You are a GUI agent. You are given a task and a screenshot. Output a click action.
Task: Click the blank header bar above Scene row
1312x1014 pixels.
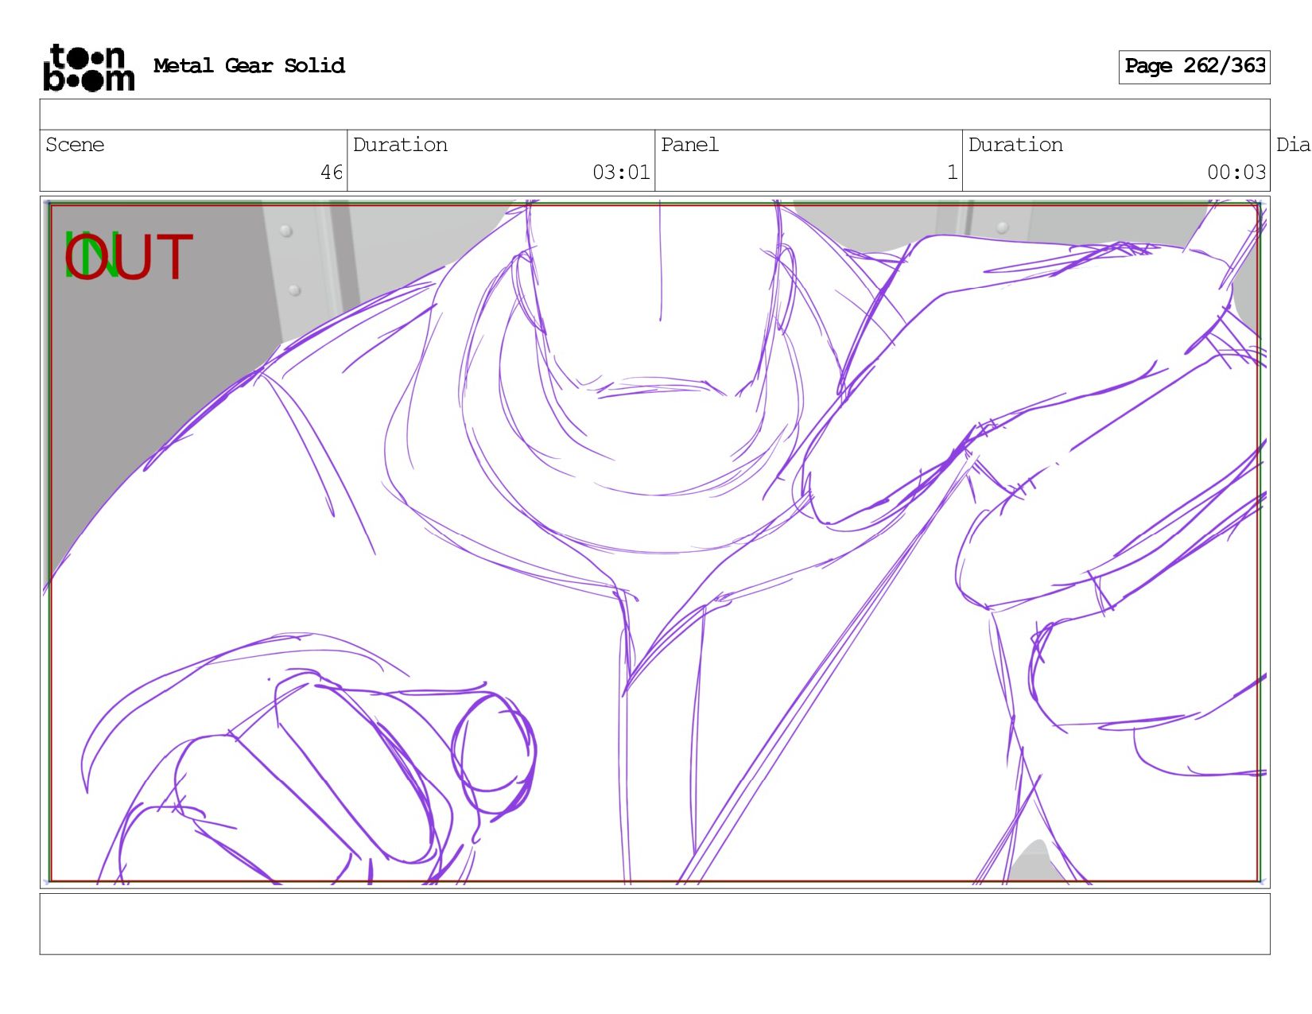pos(654,115)
